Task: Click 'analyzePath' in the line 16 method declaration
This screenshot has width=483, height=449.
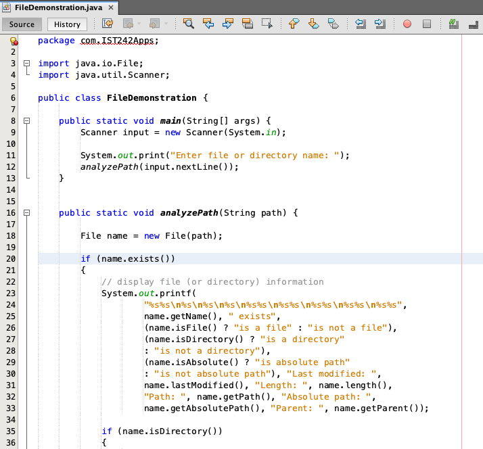Action: (189, 213)
